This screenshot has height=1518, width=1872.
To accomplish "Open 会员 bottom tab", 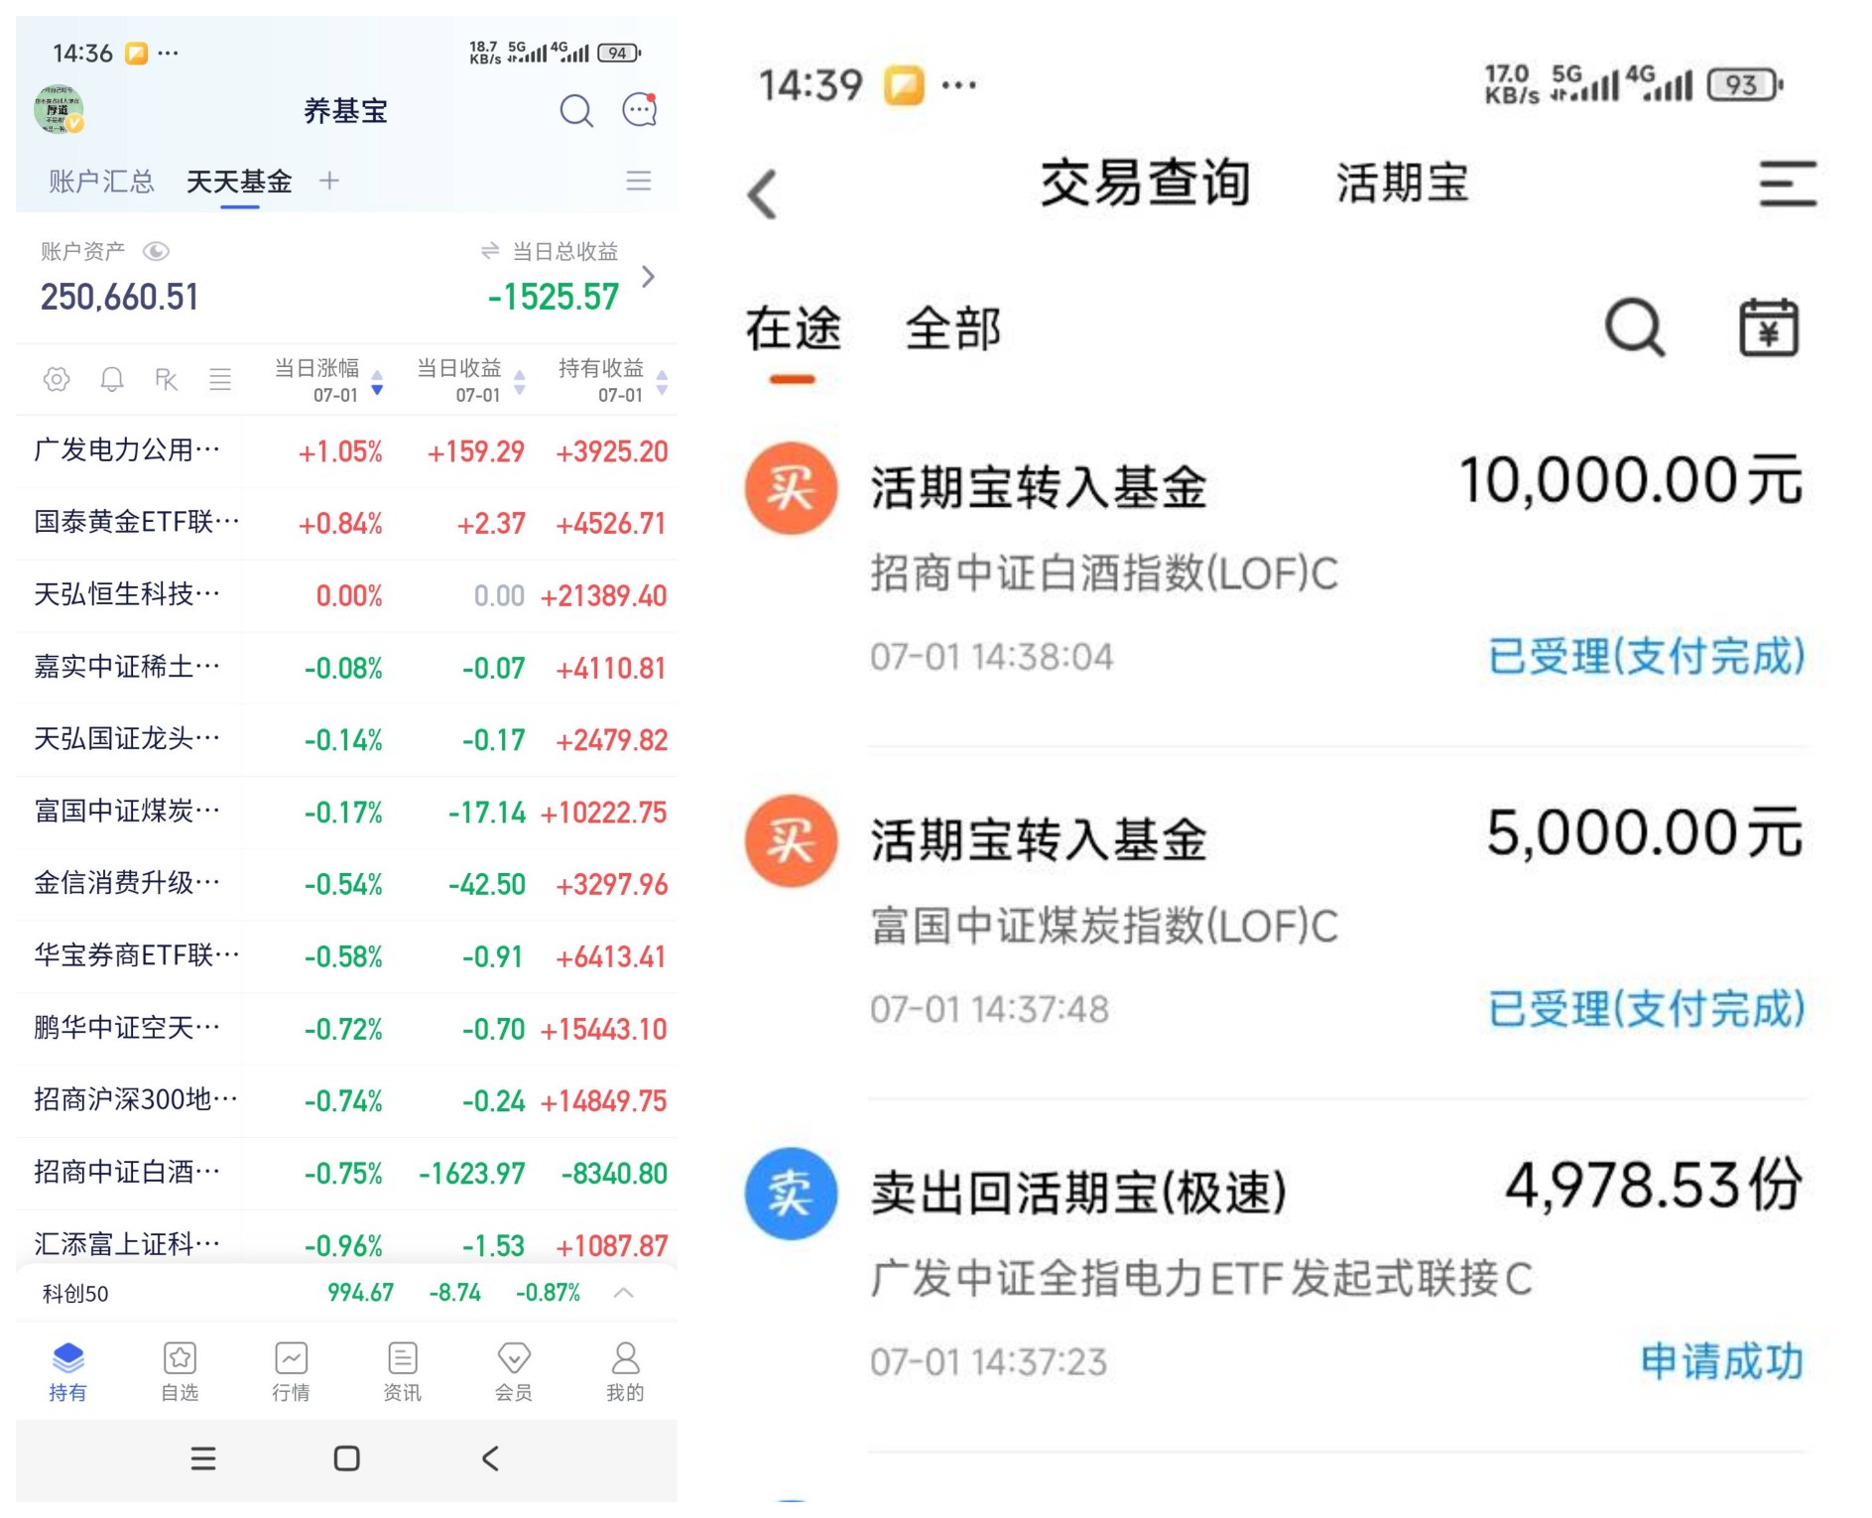I will click(x=514, y=1371).
